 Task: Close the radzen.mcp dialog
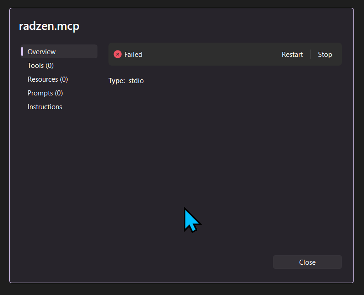click(x=307, y=262)
